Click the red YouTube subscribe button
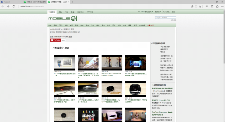225x122 pixels. [55, 40]
